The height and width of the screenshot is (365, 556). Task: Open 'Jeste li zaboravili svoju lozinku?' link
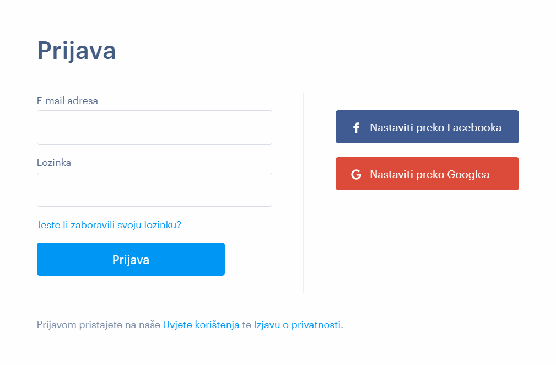coord(109,225)
